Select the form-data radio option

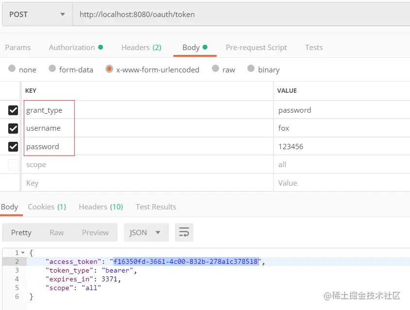pos(52,69)
